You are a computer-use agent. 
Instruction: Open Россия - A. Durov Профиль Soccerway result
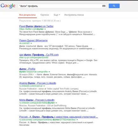point(59,117)
